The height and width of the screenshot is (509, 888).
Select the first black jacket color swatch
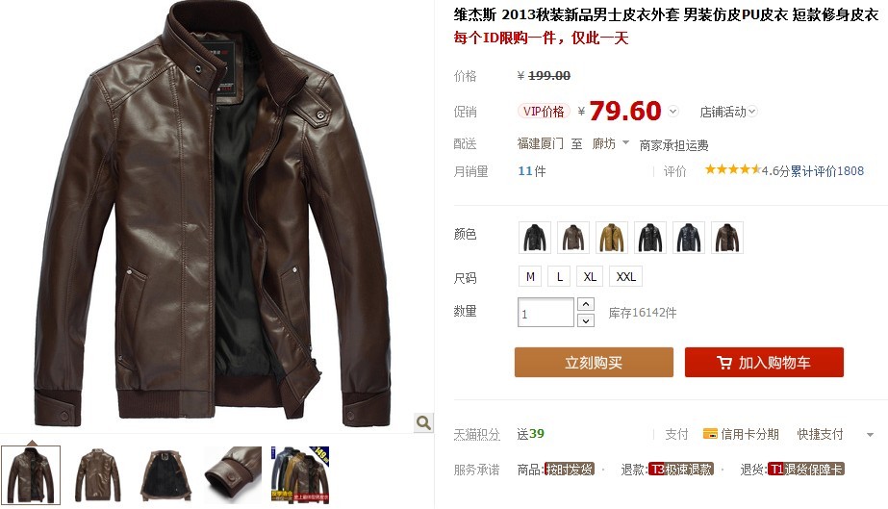coord(535,238)
